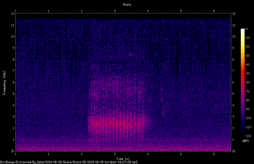Click the +0 label on the color scale
This screenshot has width=254, height=164.
click(246, 29)
